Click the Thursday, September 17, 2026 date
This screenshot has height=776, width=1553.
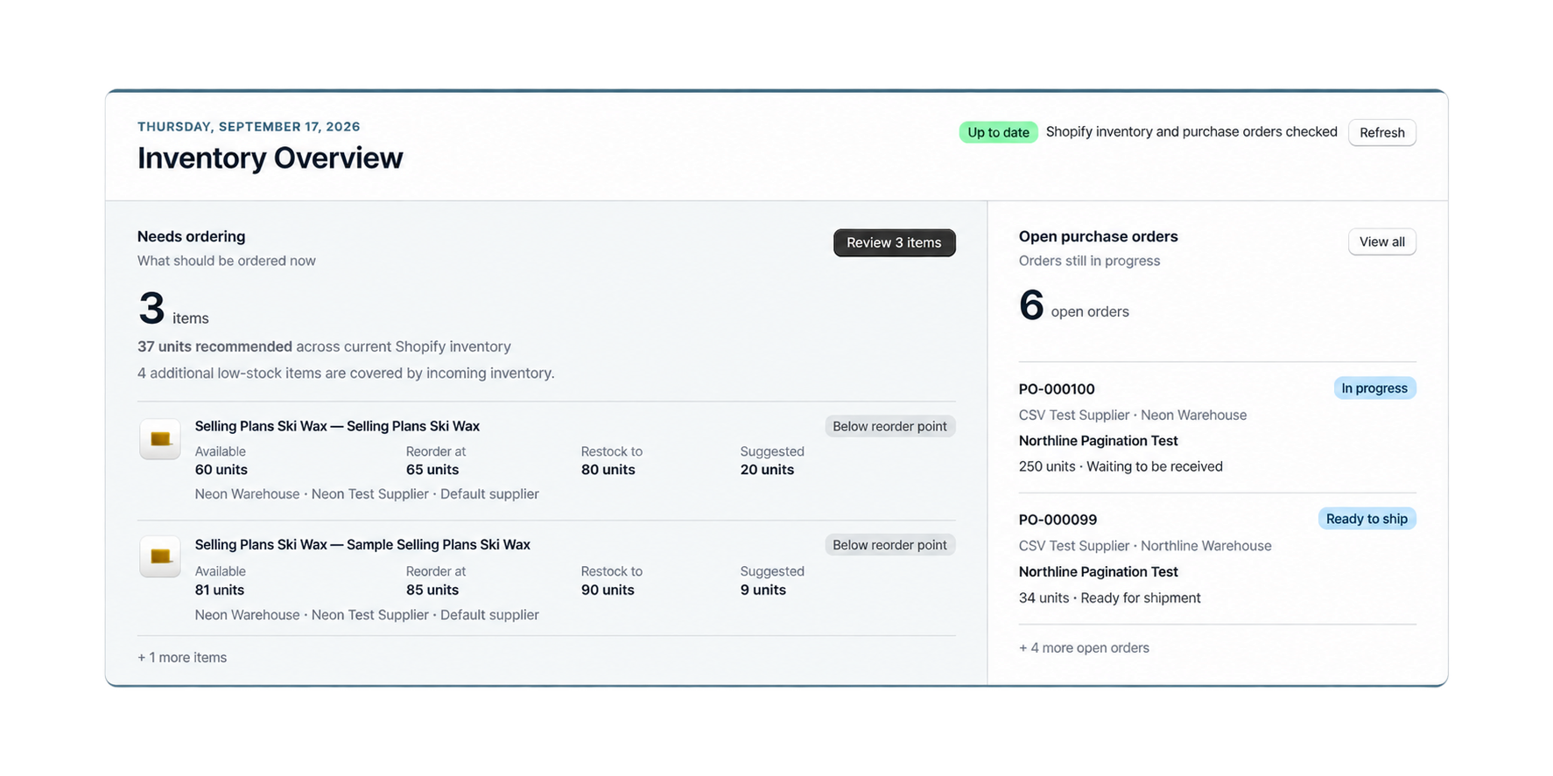tap(249, 127)
